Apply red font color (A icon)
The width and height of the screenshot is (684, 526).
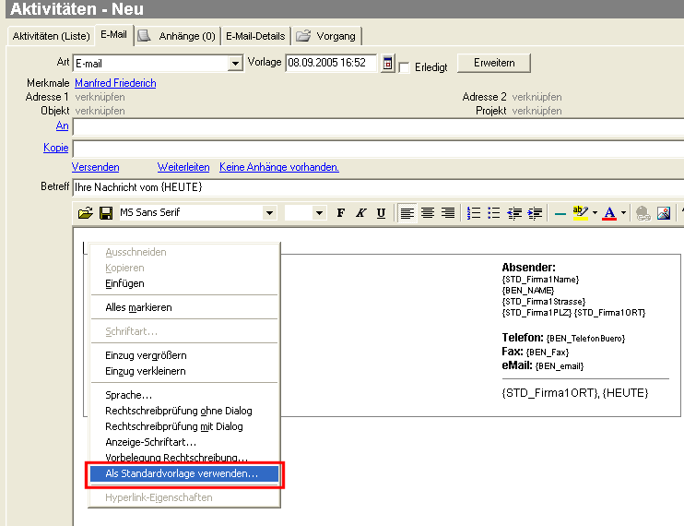[x=609, y=213]
